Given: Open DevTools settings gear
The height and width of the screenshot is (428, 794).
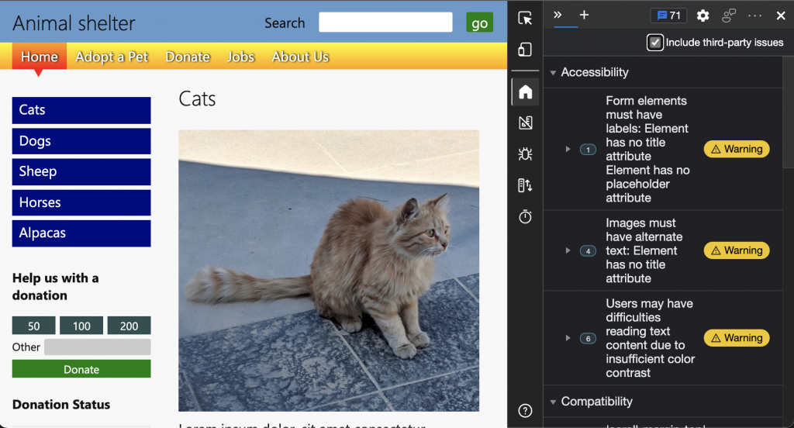Looking at the screenshot, I should [x=703, y=16].
